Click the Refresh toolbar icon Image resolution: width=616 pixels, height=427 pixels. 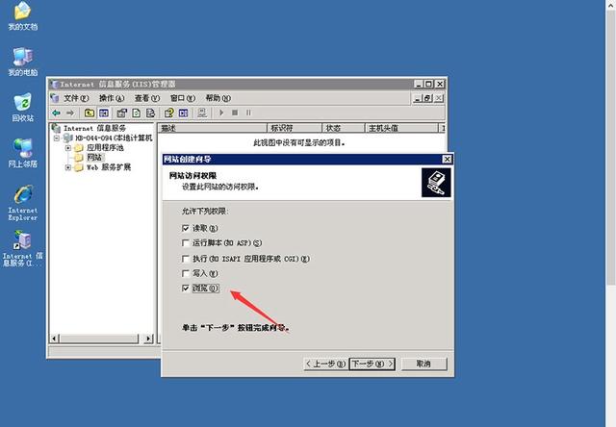pos(137,113)
